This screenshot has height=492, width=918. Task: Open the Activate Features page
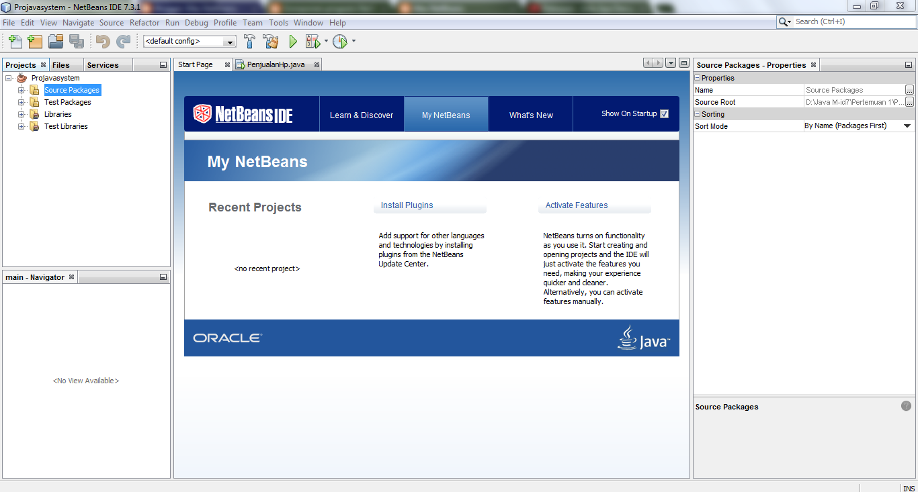pyautogui.click(x=575, y=205)
